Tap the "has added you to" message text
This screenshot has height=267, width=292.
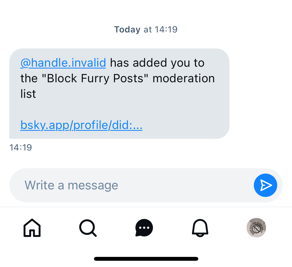[157, 63]
